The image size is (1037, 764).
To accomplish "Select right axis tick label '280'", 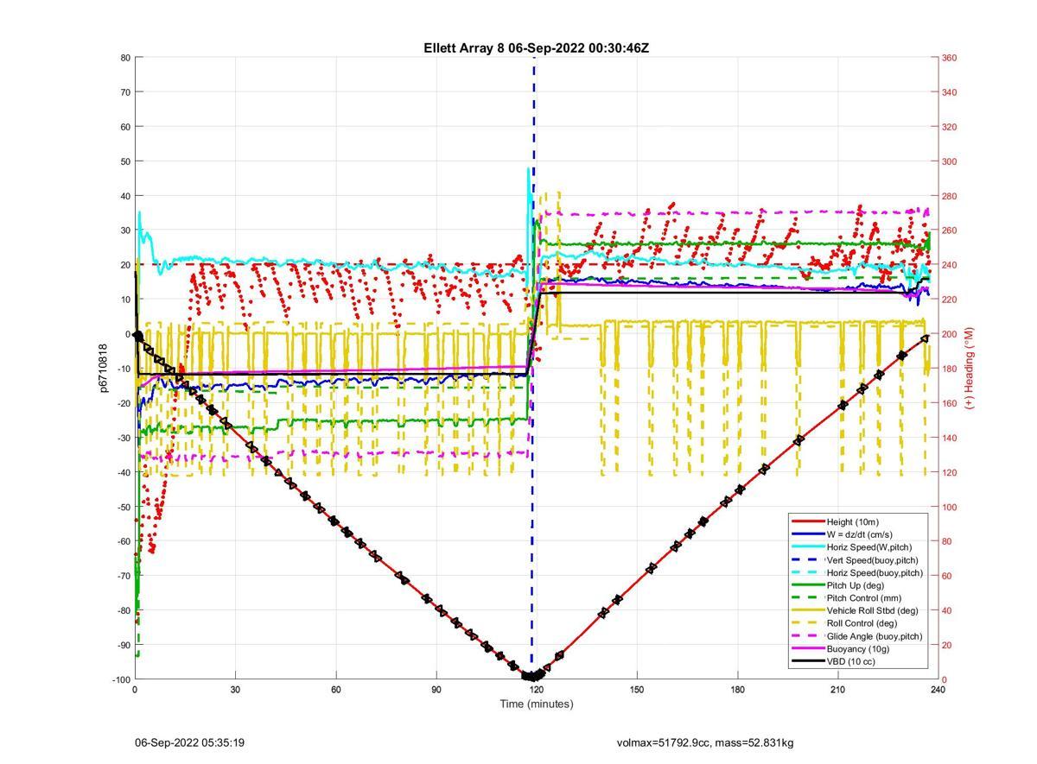I will [949, 196].
